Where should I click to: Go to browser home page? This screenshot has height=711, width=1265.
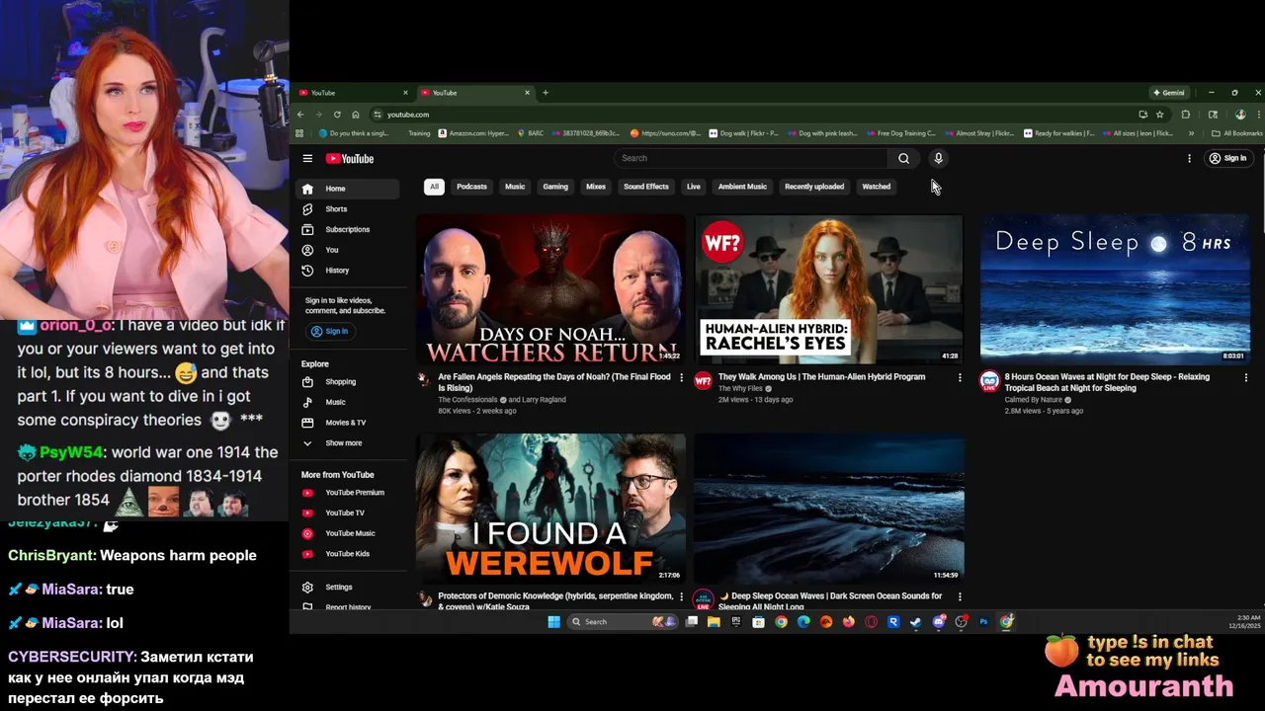tap(356, 115)
